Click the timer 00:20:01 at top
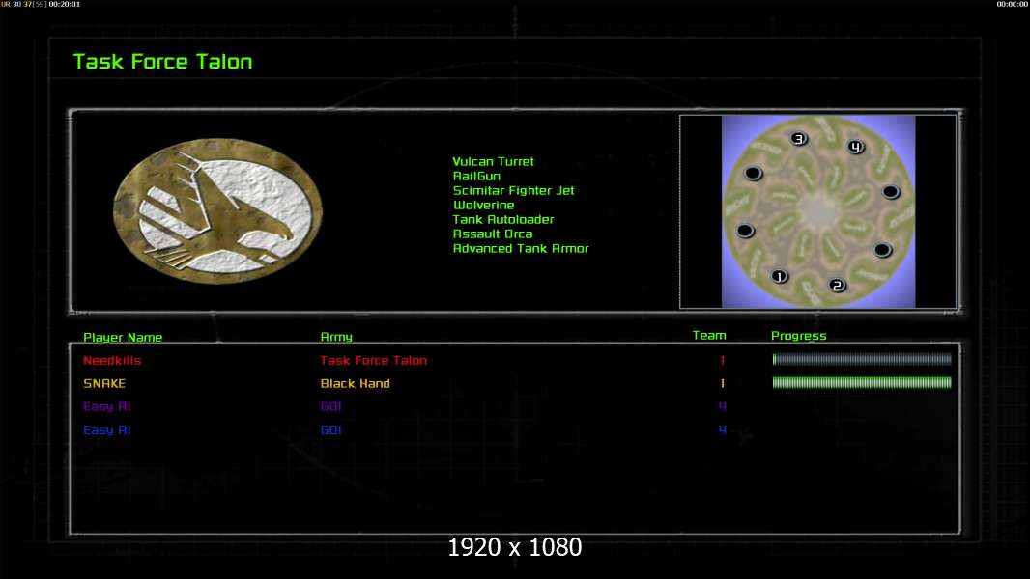The image size is (1030, 579). 65,4
